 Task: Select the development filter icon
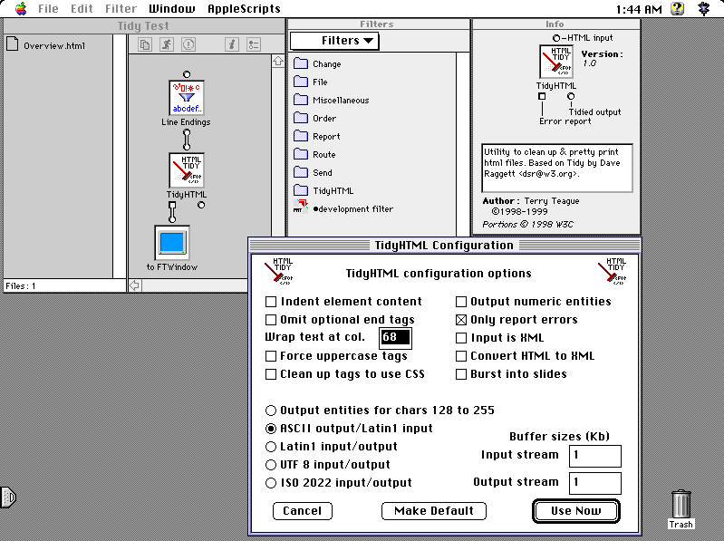click(301, 206)
